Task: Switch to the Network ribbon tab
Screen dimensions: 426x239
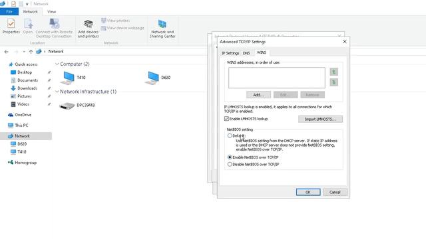Action: [x=31, y=12]
